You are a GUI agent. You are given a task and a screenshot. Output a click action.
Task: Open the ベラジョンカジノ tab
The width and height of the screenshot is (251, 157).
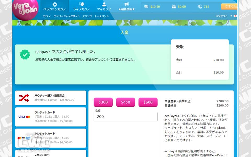coord(55,6)
